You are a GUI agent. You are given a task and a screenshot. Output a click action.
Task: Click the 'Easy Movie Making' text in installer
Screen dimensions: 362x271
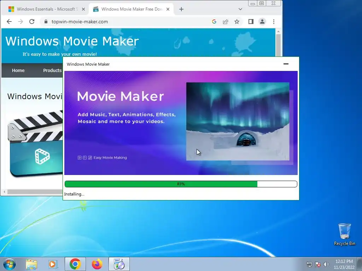[x=110, y=158]
